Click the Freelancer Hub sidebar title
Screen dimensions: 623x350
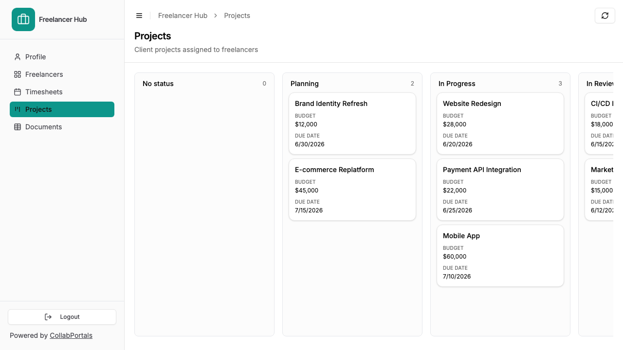tap(63, 19)
